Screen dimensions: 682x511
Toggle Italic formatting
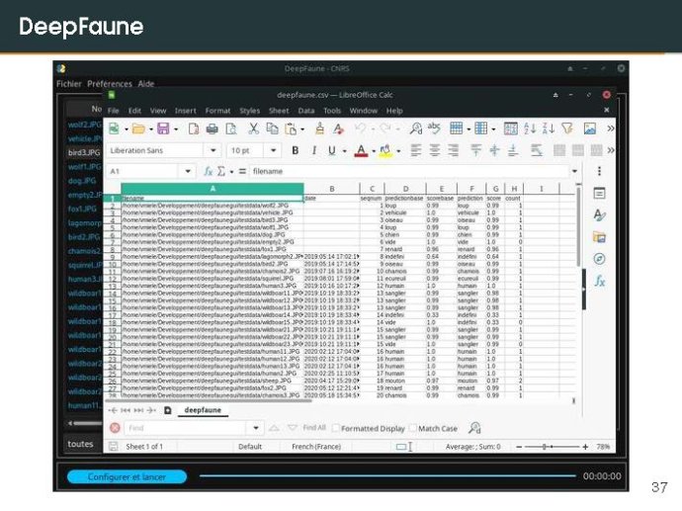tap(313, 150)
